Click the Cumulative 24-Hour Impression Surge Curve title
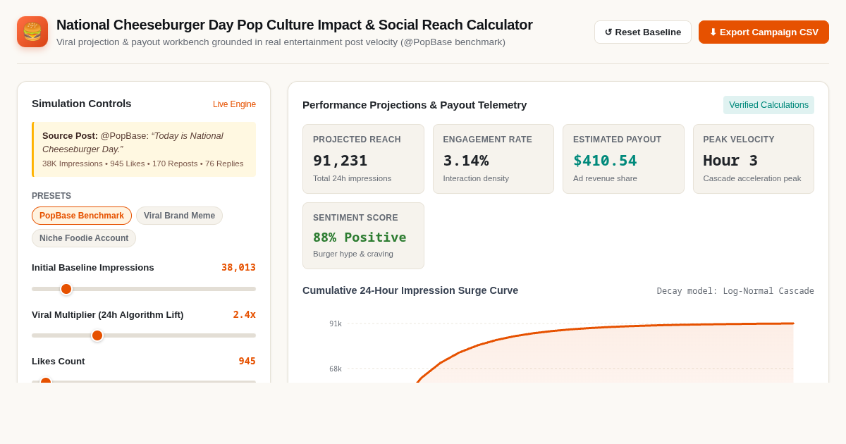This screenshot has height=444, width=846. click(x=410, y=290)
